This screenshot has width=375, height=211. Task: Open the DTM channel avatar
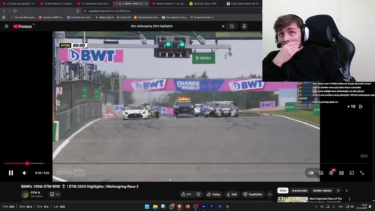click(25, 194)
